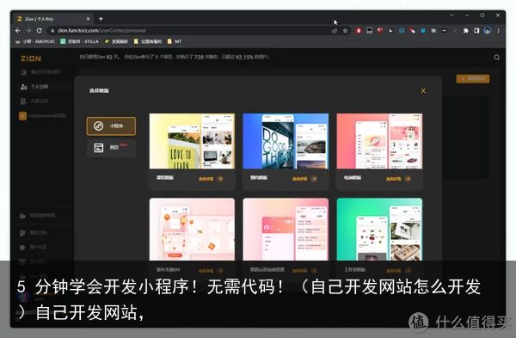Image resolution: width=516 pixels, height=338 pixels.
Task: Open the XIAOYI.VC bookmark
Action: pyautogui.click(x=35, y=41)
